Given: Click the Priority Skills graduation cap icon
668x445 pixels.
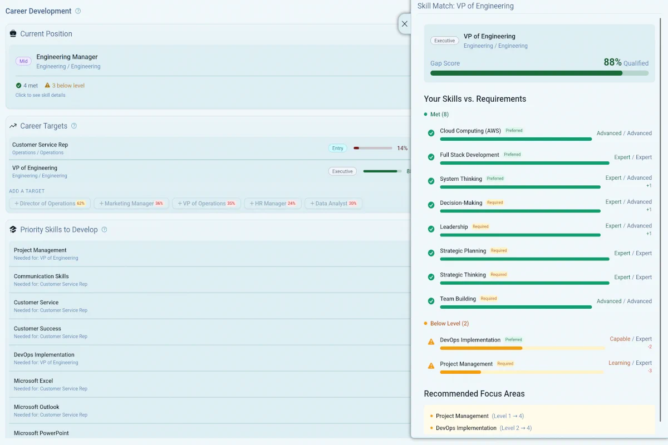Looking at the screenshot, I should pyautogui.click(x=13, y=230).
